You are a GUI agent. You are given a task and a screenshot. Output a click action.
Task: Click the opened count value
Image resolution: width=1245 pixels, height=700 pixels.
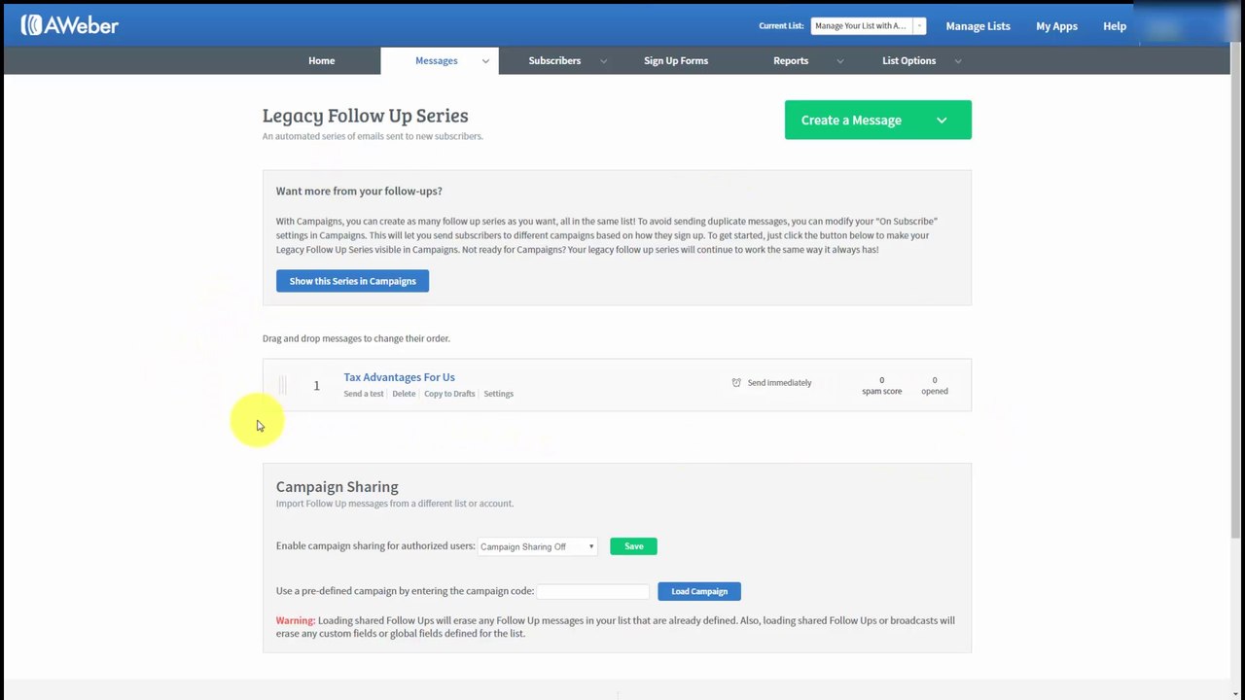935,380
